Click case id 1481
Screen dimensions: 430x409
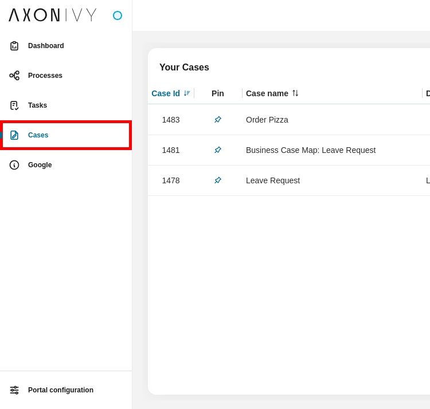click(x=171, y=150)
